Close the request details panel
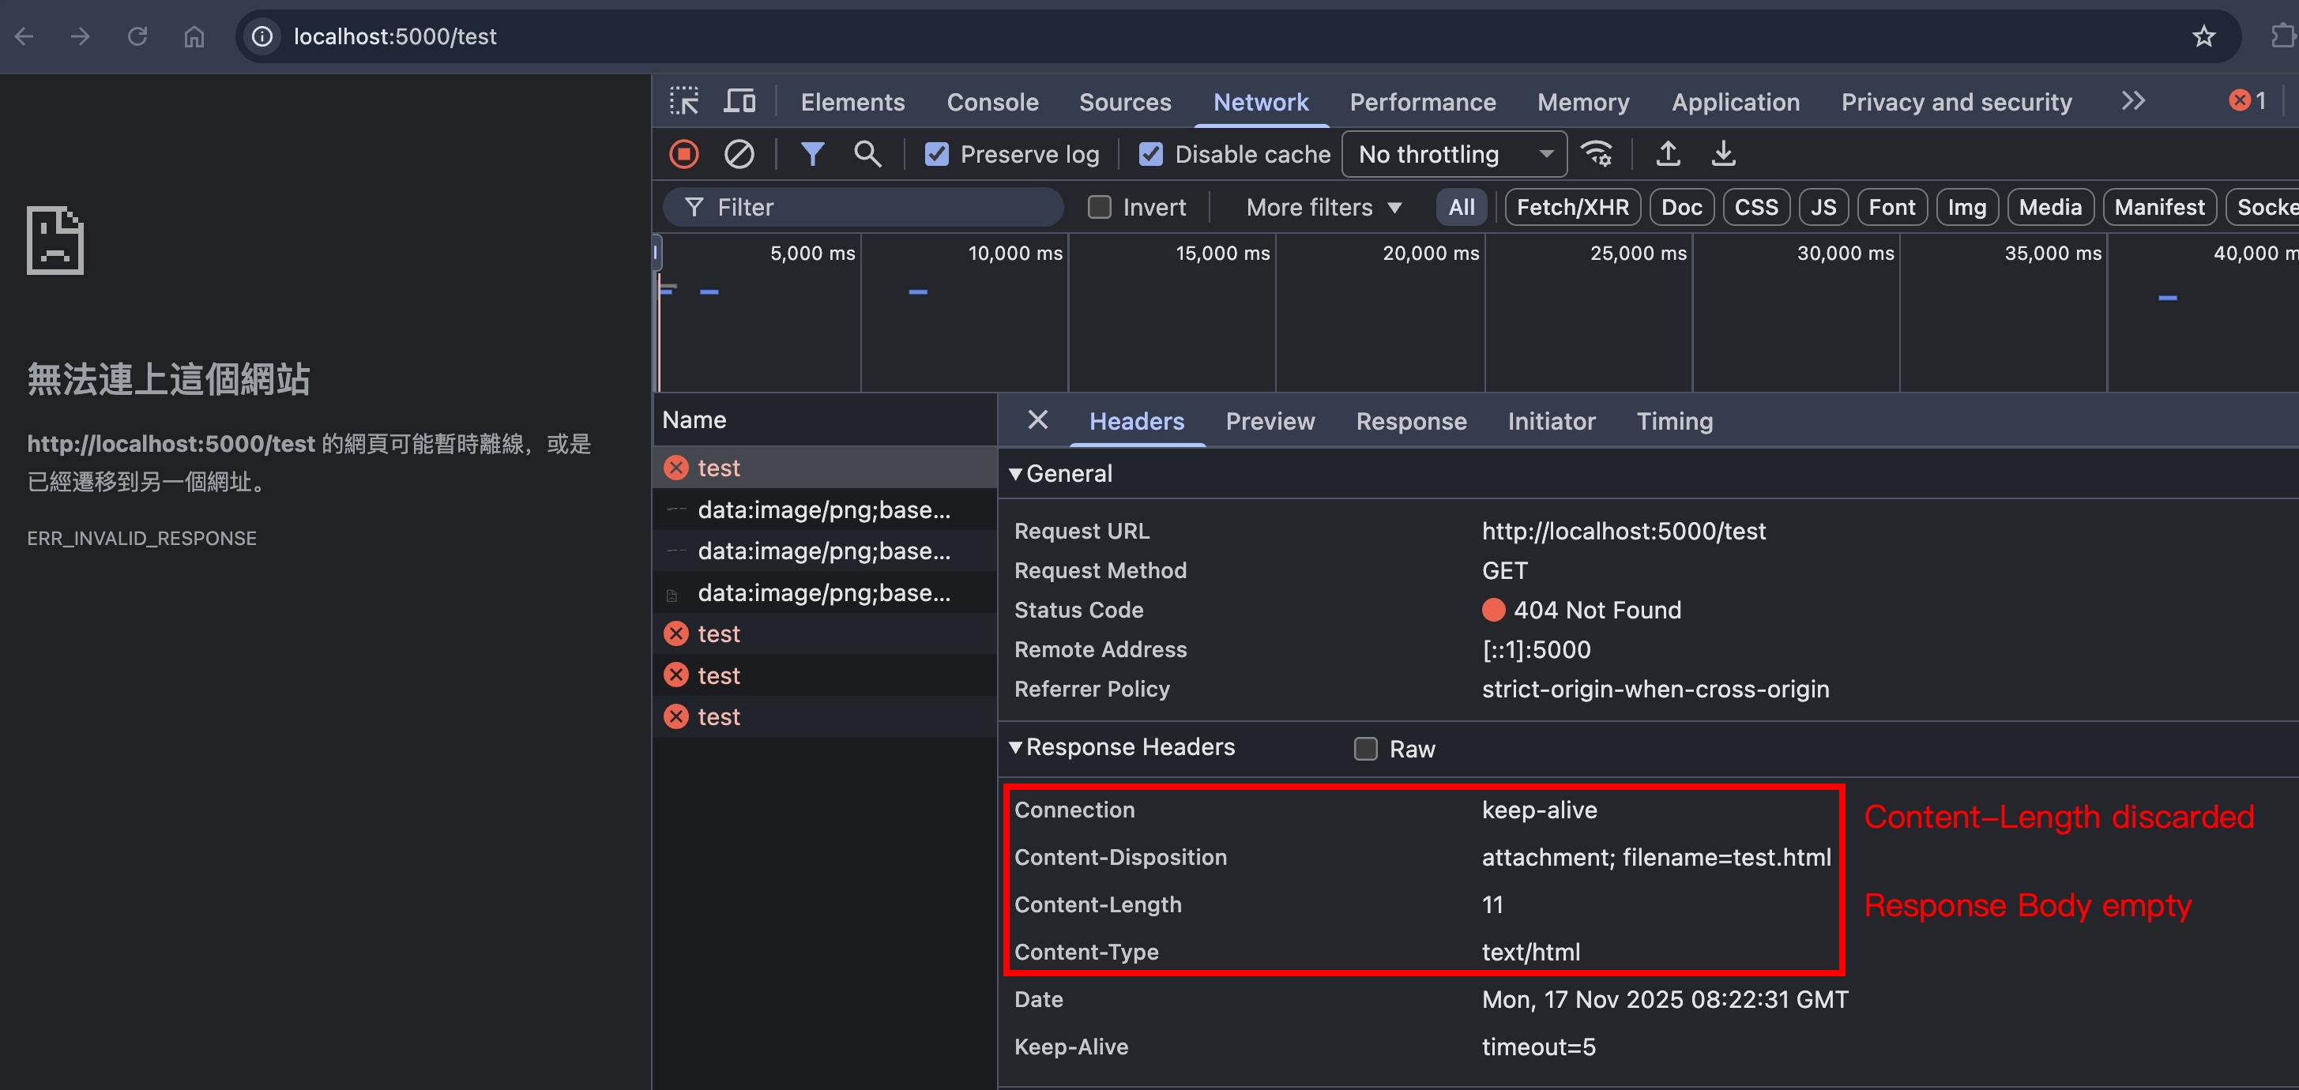 coord(1038,420)
